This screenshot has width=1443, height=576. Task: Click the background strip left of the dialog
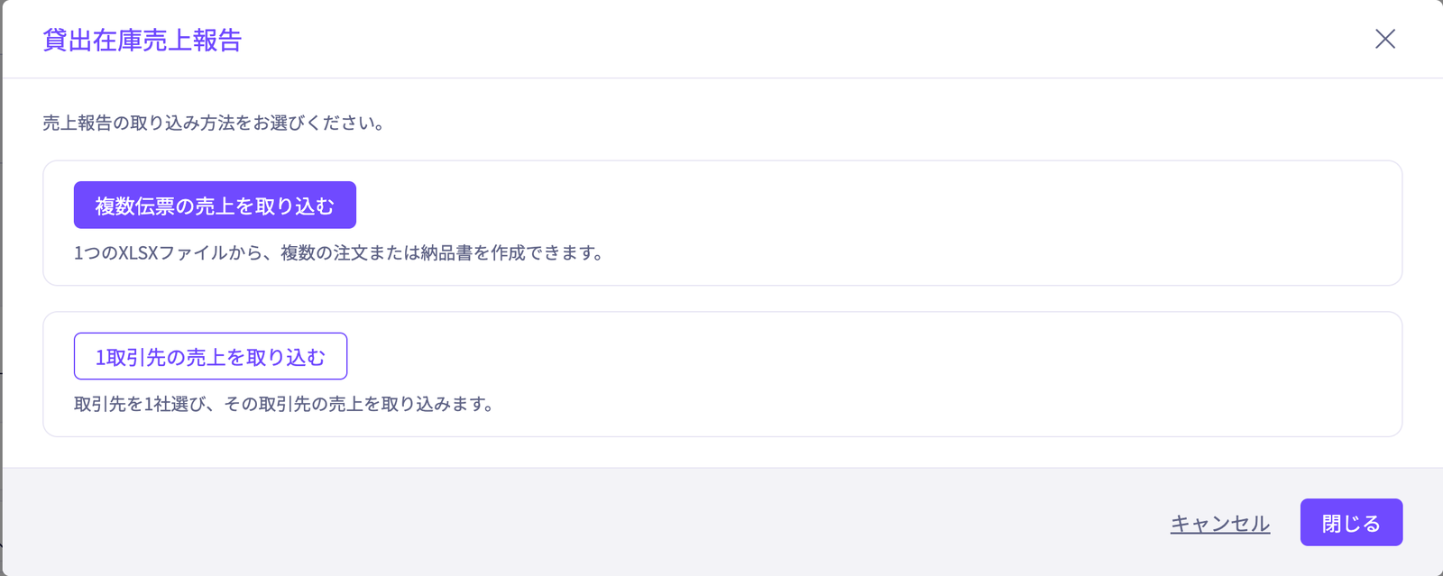(x=1, y=288)
